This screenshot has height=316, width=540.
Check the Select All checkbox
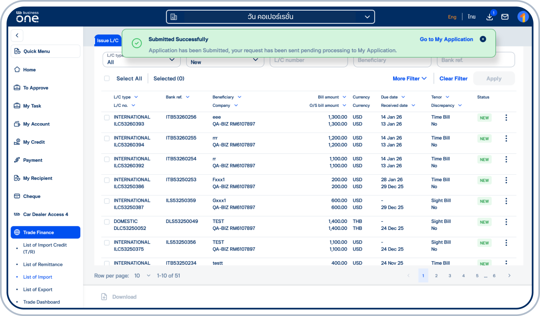[107, 78]
